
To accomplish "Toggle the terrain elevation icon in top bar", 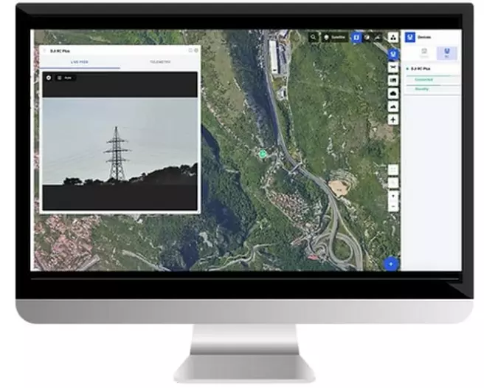I will 378,36.
